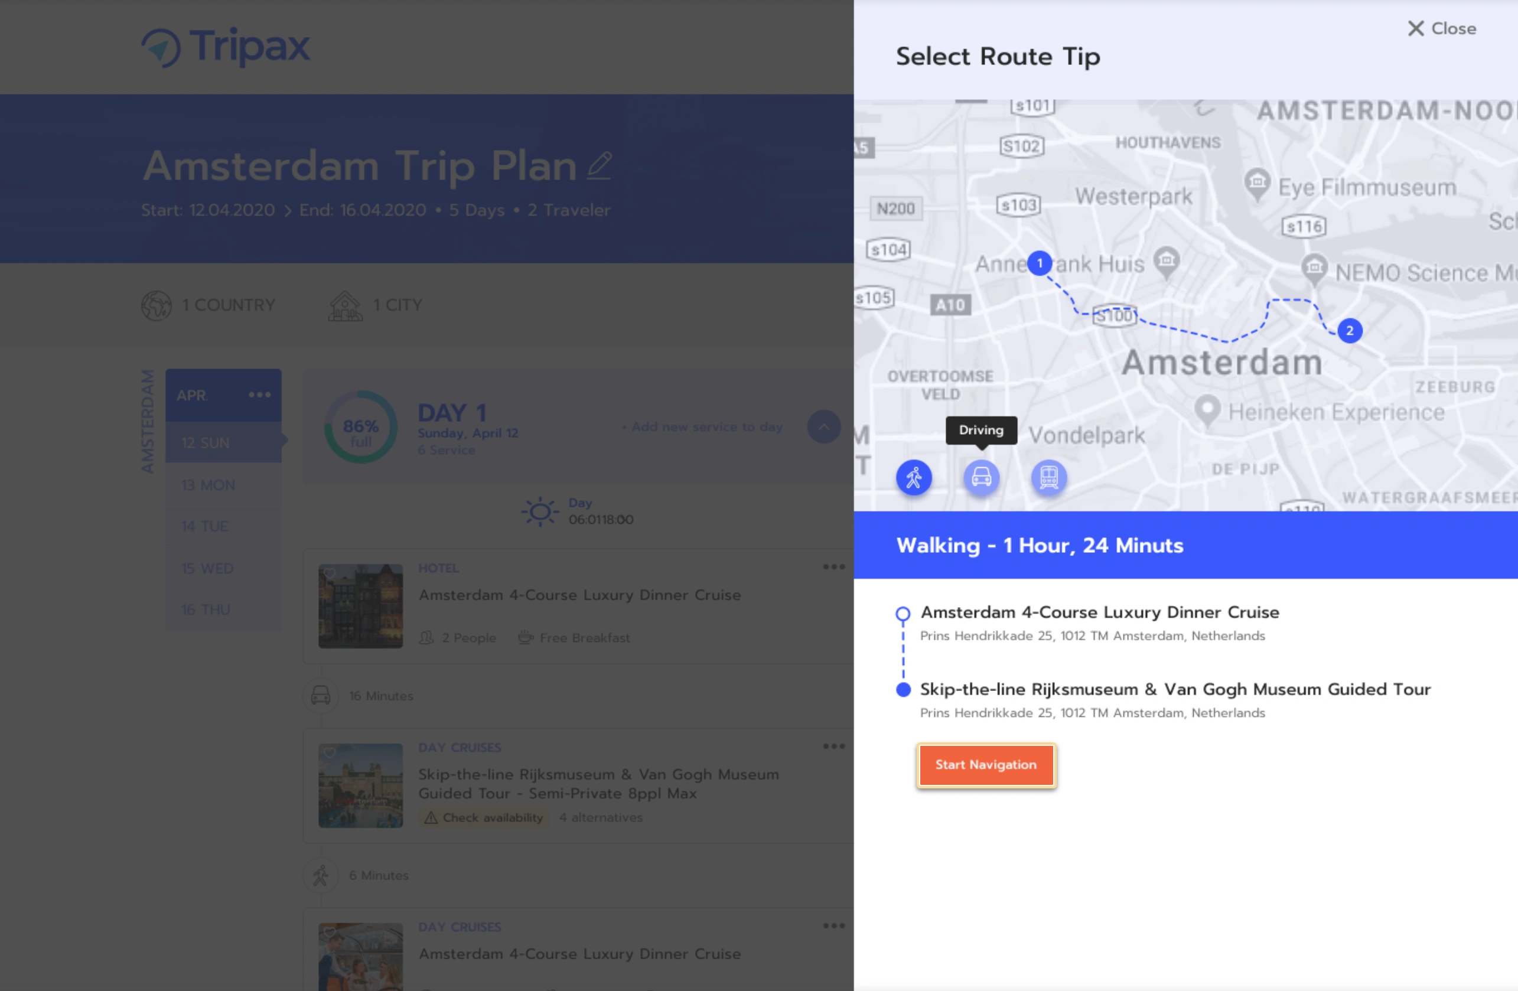Select the 12 SUN day tab
Image resolution: width=1518 pixels, height=991 pixels.
click(223, 442)
